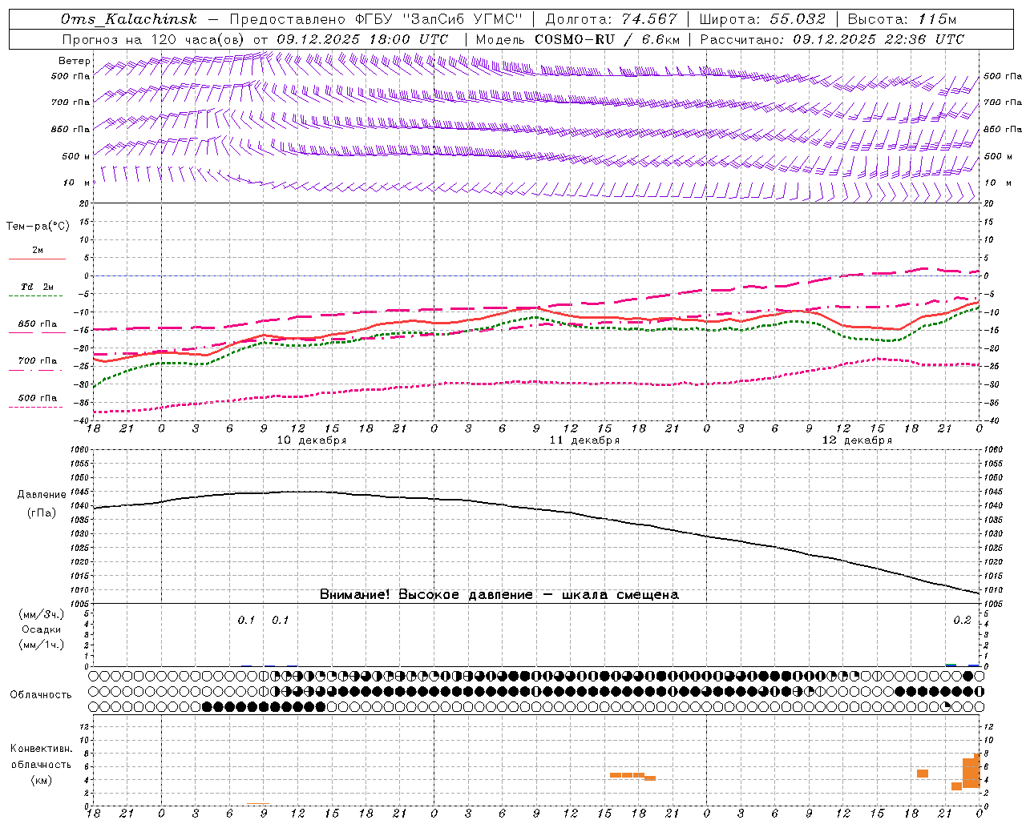Click the Тем-ра(°C) temperature label
The width and height of the screenshot is (1026, 820).
coord(38,227)
